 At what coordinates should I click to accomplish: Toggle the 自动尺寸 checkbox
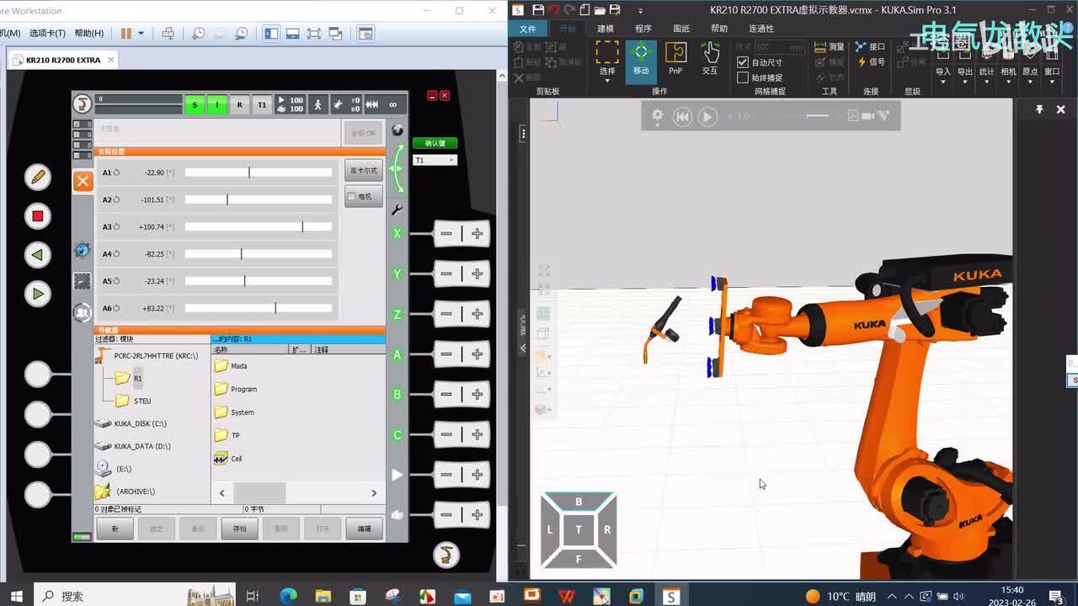(x=743, y=62)
